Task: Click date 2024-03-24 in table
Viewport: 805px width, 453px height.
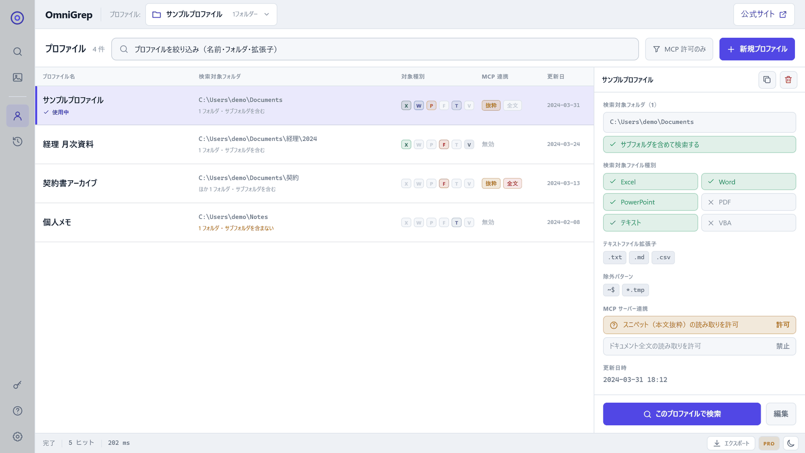Action: coord(563,144)
